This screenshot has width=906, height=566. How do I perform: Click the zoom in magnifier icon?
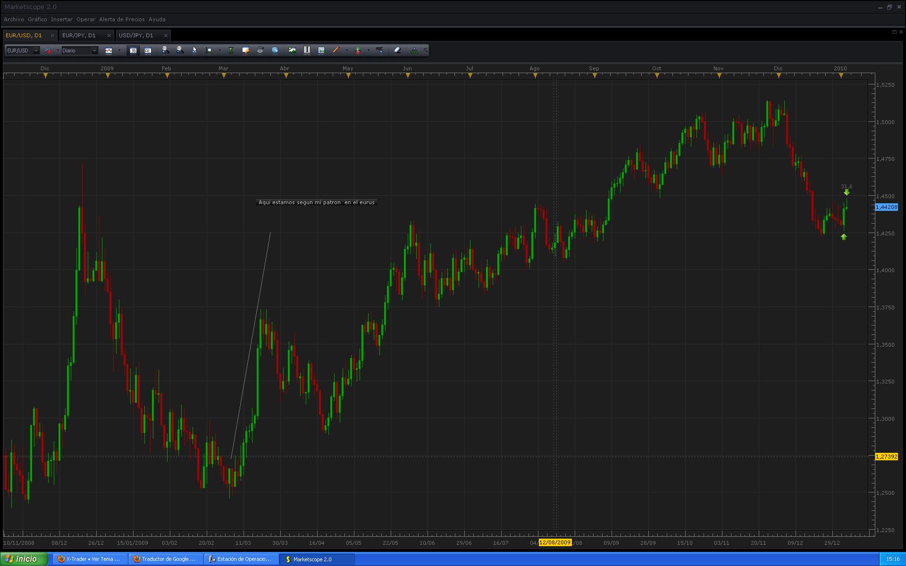tap(165, 50)
